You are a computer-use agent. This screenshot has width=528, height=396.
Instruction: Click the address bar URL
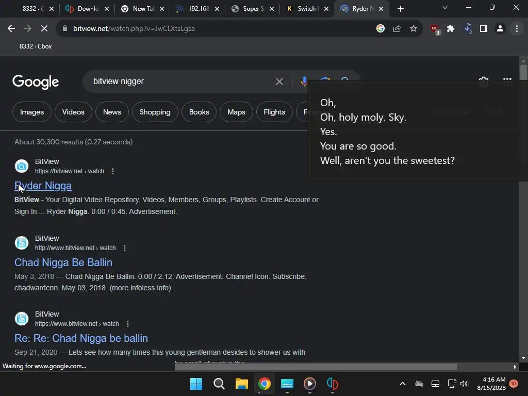tap(134, 29)
